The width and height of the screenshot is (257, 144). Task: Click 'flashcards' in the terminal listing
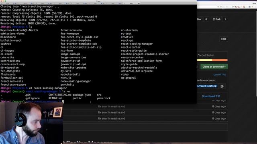tap(8, 74)
